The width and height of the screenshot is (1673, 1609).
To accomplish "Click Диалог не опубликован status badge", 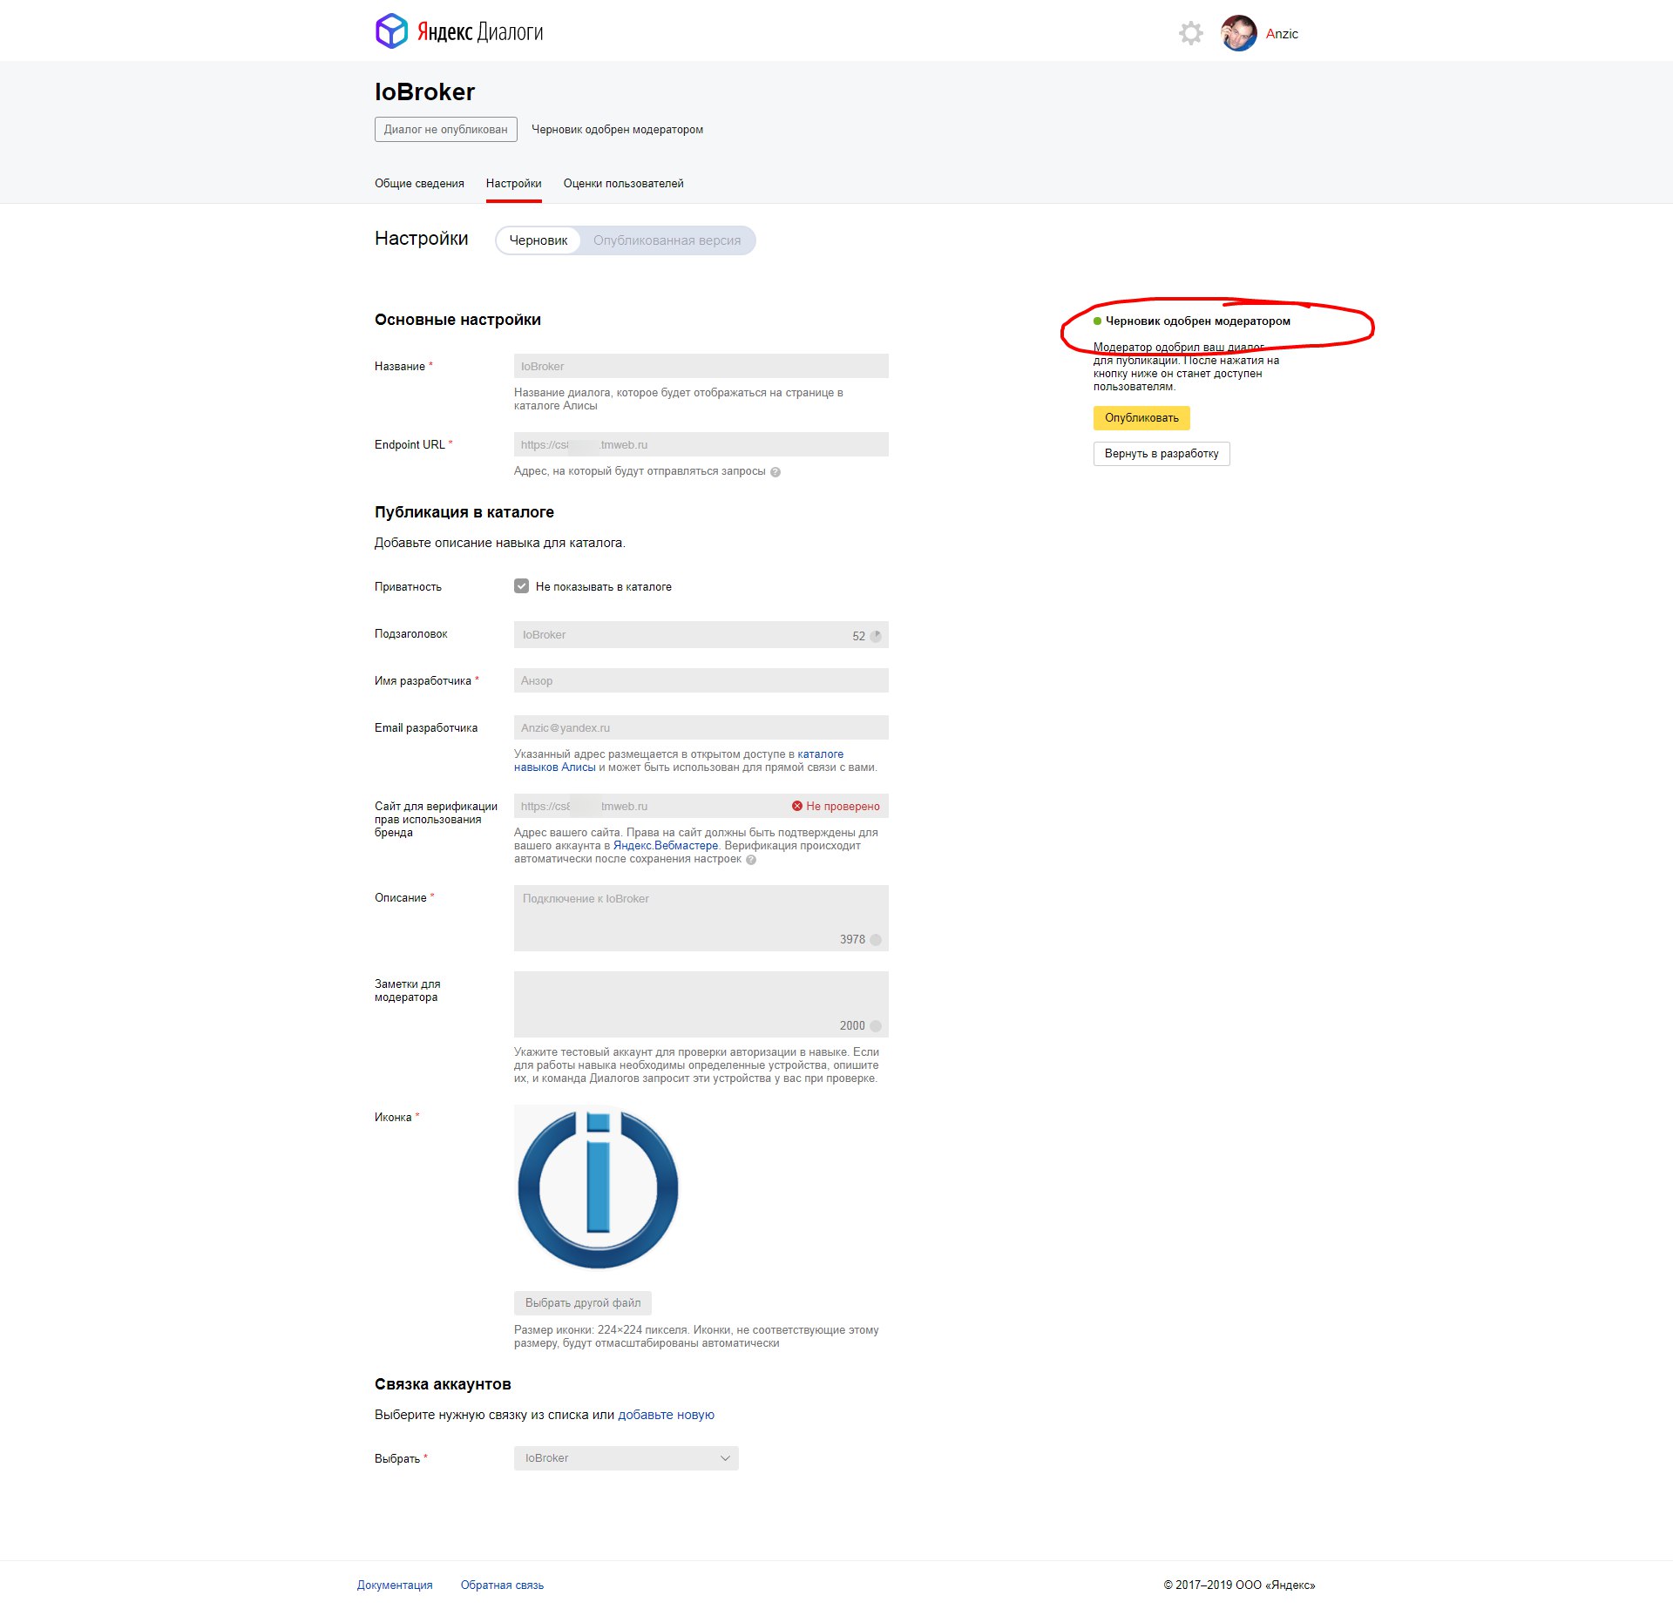I will click(x=446, y=130).
